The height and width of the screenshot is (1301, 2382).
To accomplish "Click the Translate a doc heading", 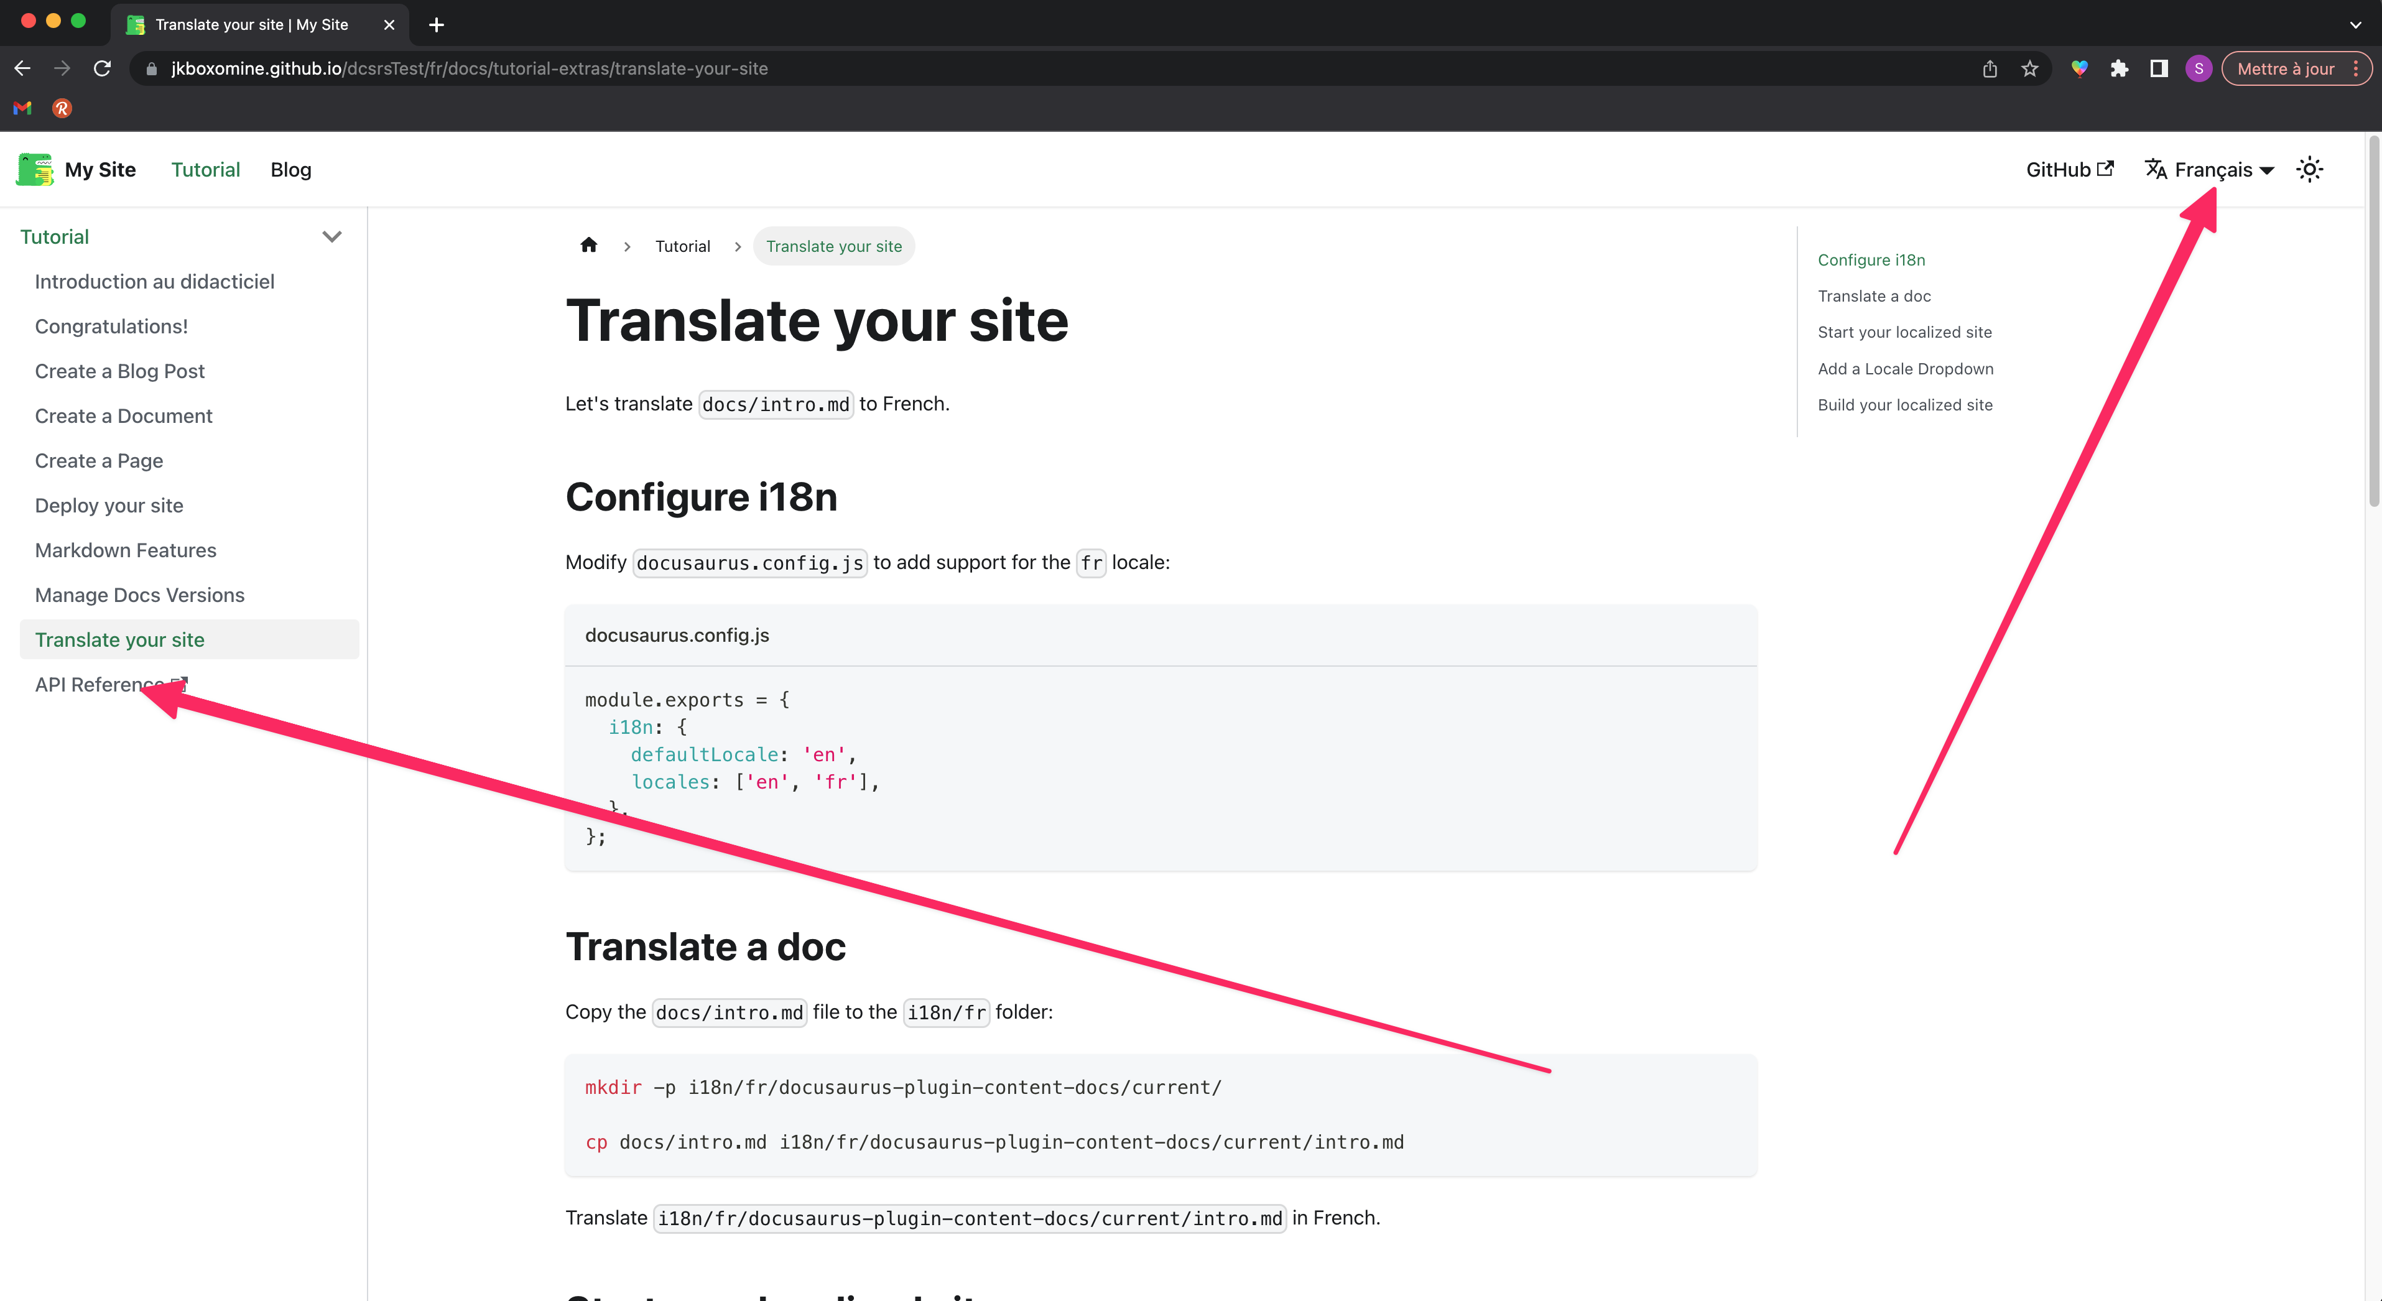I will click(705, 947).
